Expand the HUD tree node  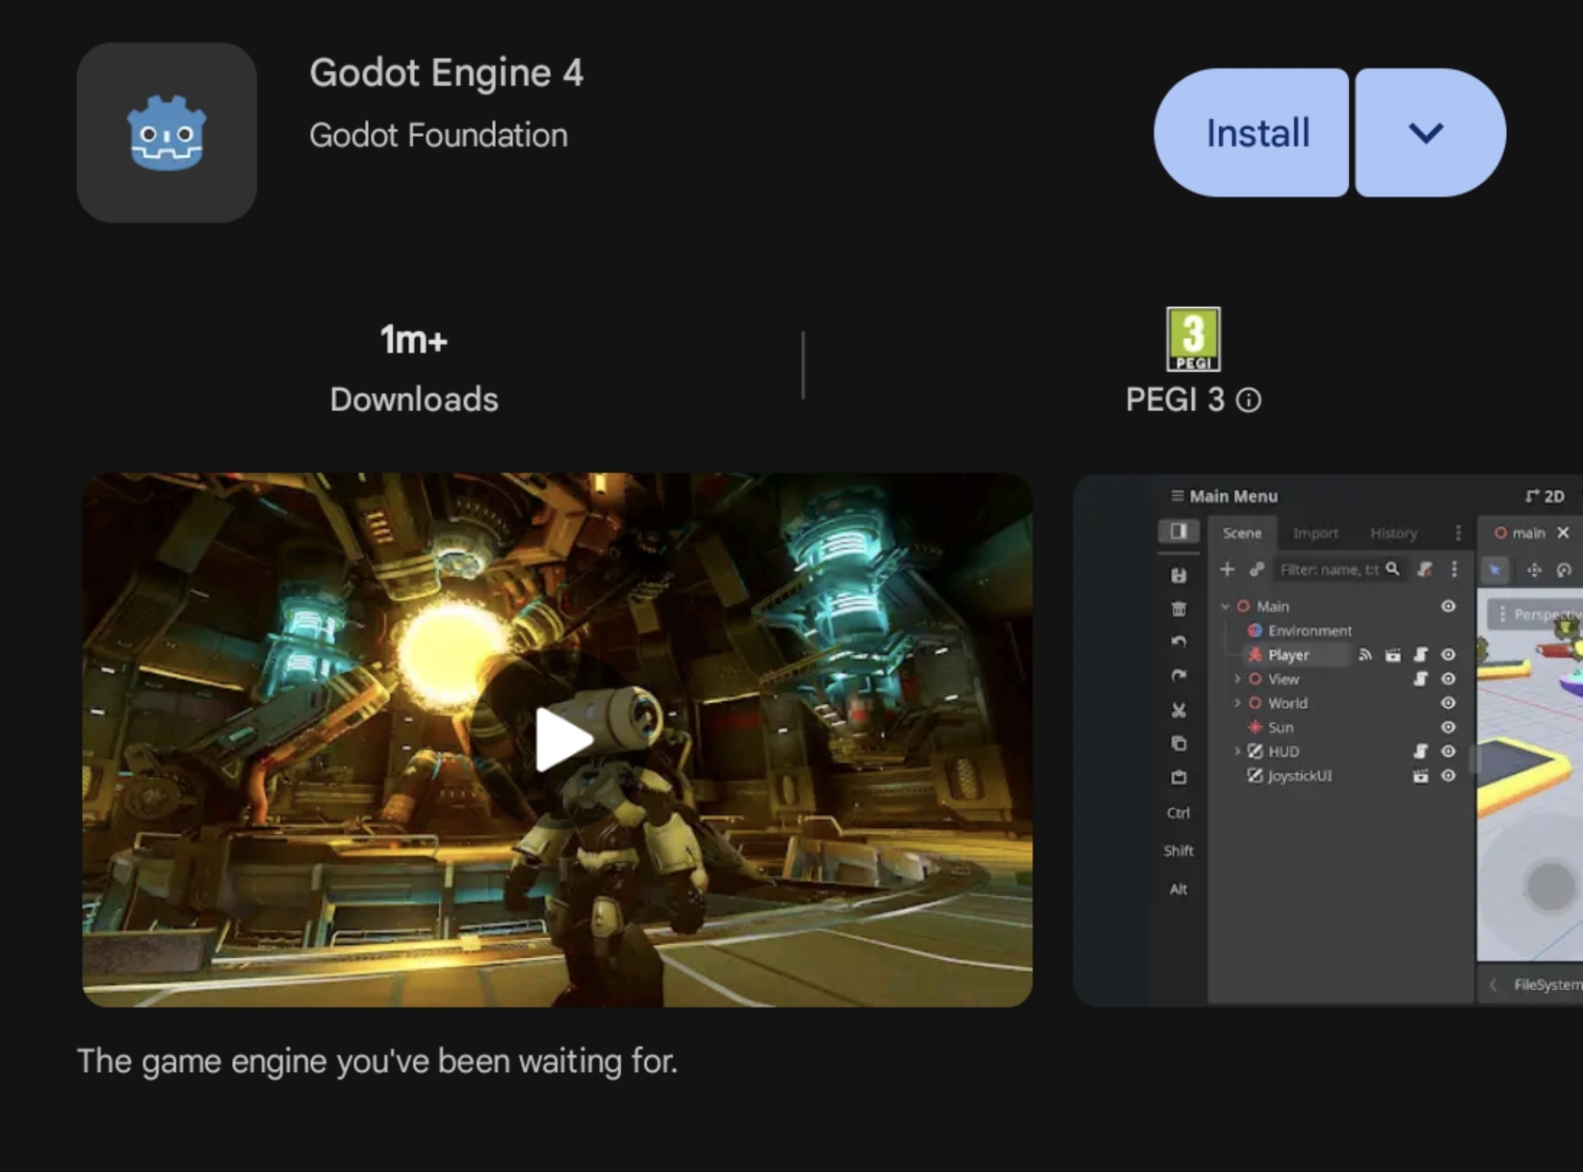coord(1237,751)
